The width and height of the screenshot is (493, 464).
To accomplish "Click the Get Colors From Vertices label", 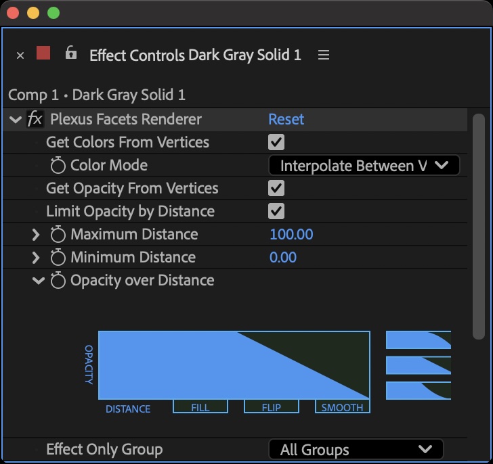I will coord(127,142).
